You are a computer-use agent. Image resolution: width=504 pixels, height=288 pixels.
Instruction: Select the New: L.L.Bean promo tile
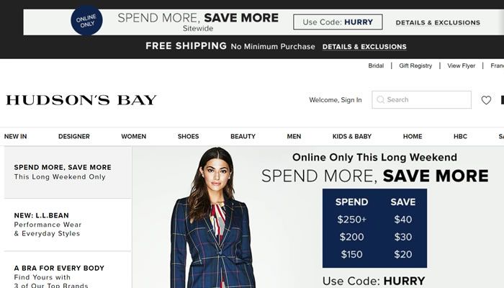tap(68, 225)
